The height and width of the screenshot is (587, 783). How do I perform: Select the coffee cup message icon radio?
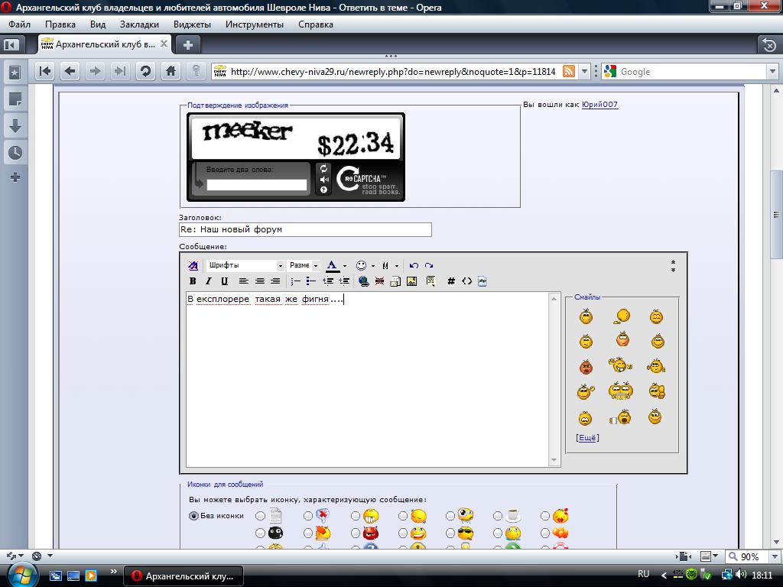pos(498,516)
